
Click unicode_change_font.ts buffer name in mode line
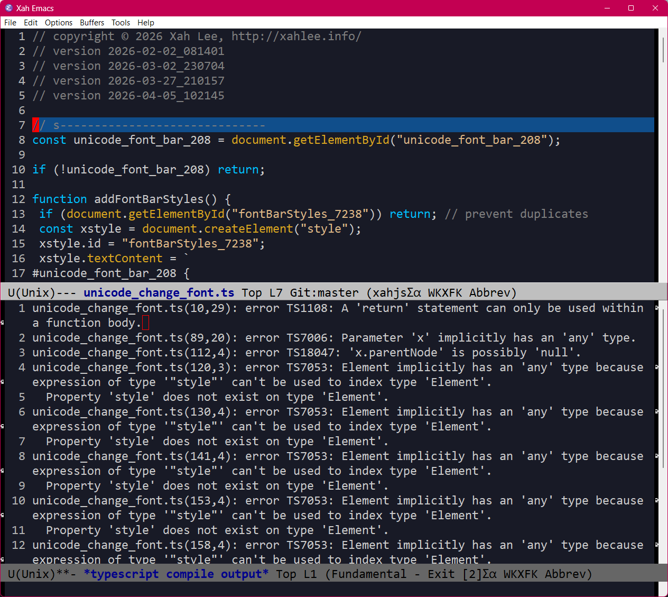(159, 292)
